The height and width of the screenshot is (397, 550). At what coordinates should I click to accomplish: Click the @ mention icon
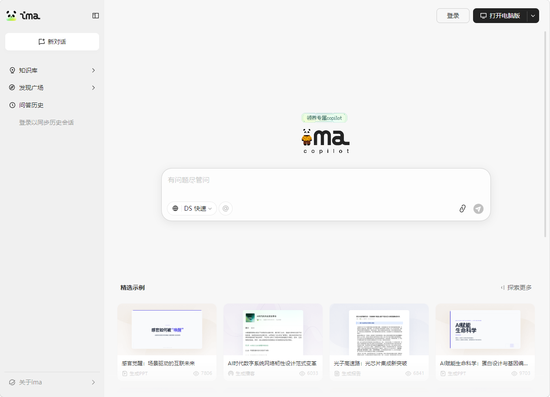click(226, 208)
